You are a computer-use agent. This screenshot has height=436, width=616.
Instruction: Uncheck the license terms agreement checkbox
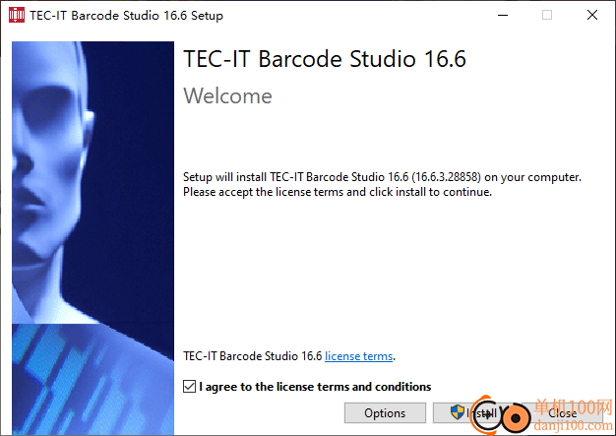[189, 387]
